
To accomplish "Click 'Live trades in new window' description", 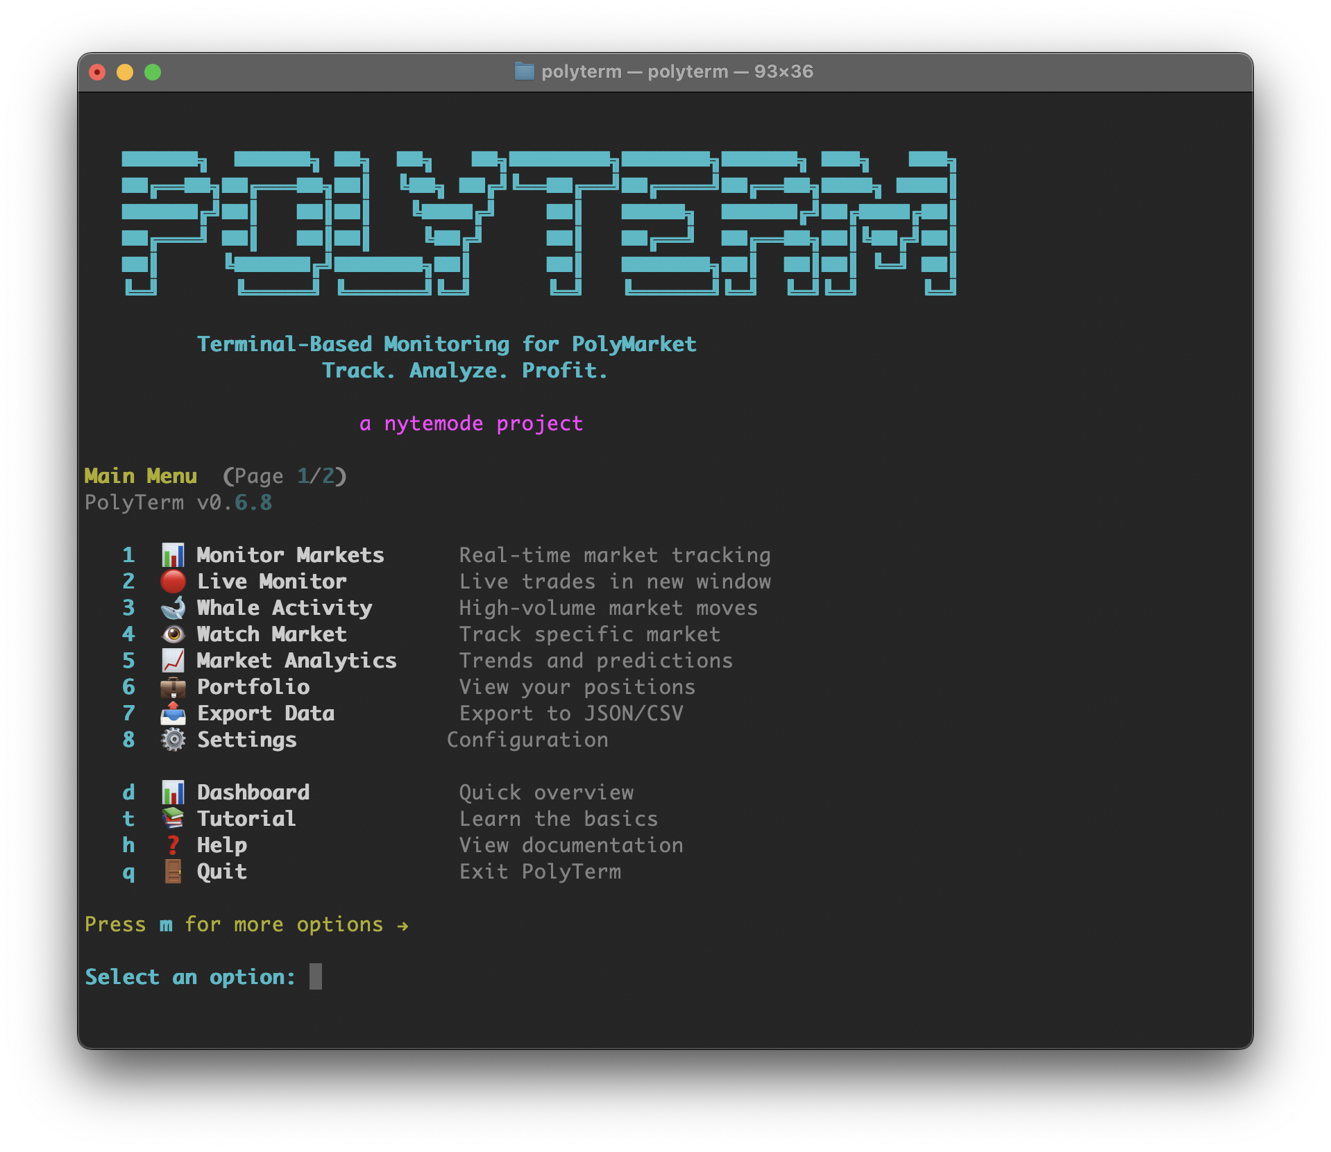I will (615, 582).
